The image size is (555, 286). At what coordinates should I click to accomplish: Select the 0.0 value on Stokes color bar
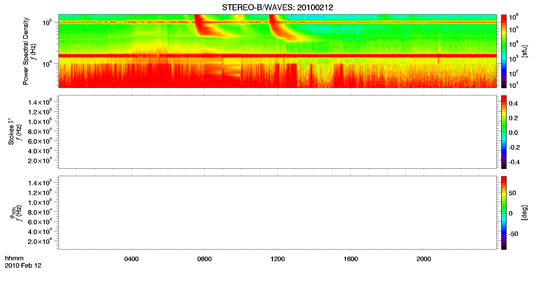coord(513,133)
